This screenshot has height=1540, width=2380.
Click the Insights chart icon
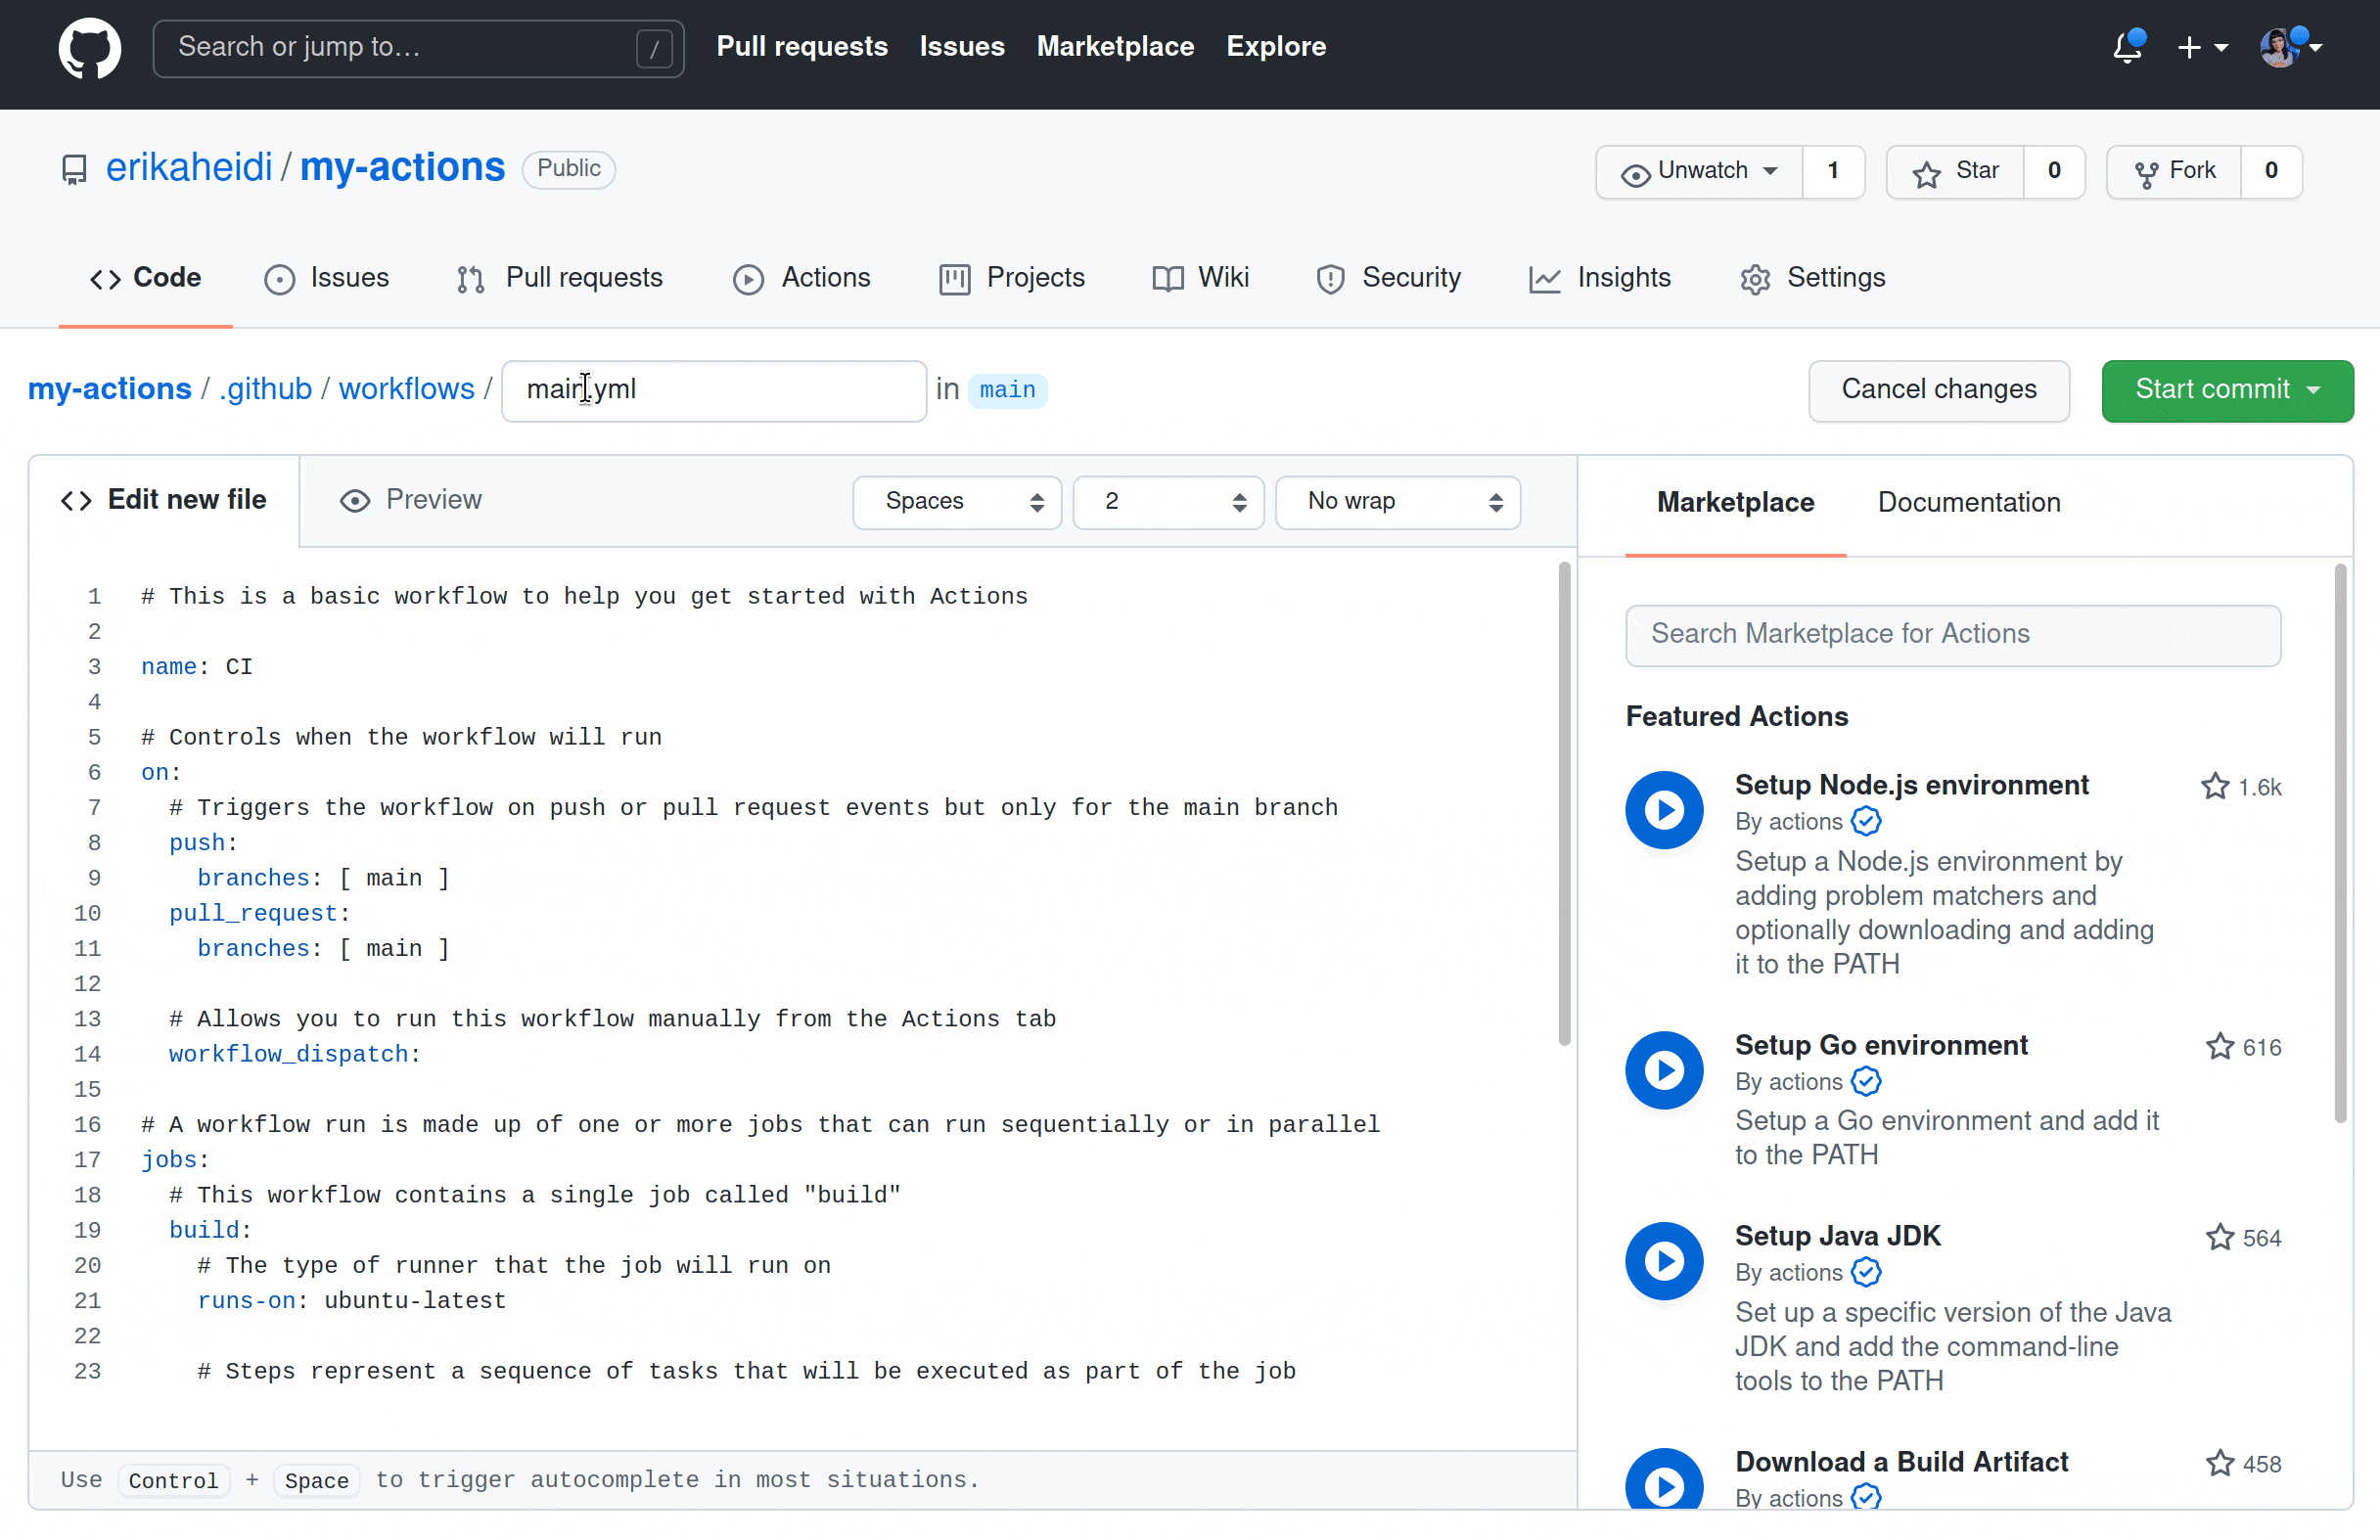[x=1544, y=278]
